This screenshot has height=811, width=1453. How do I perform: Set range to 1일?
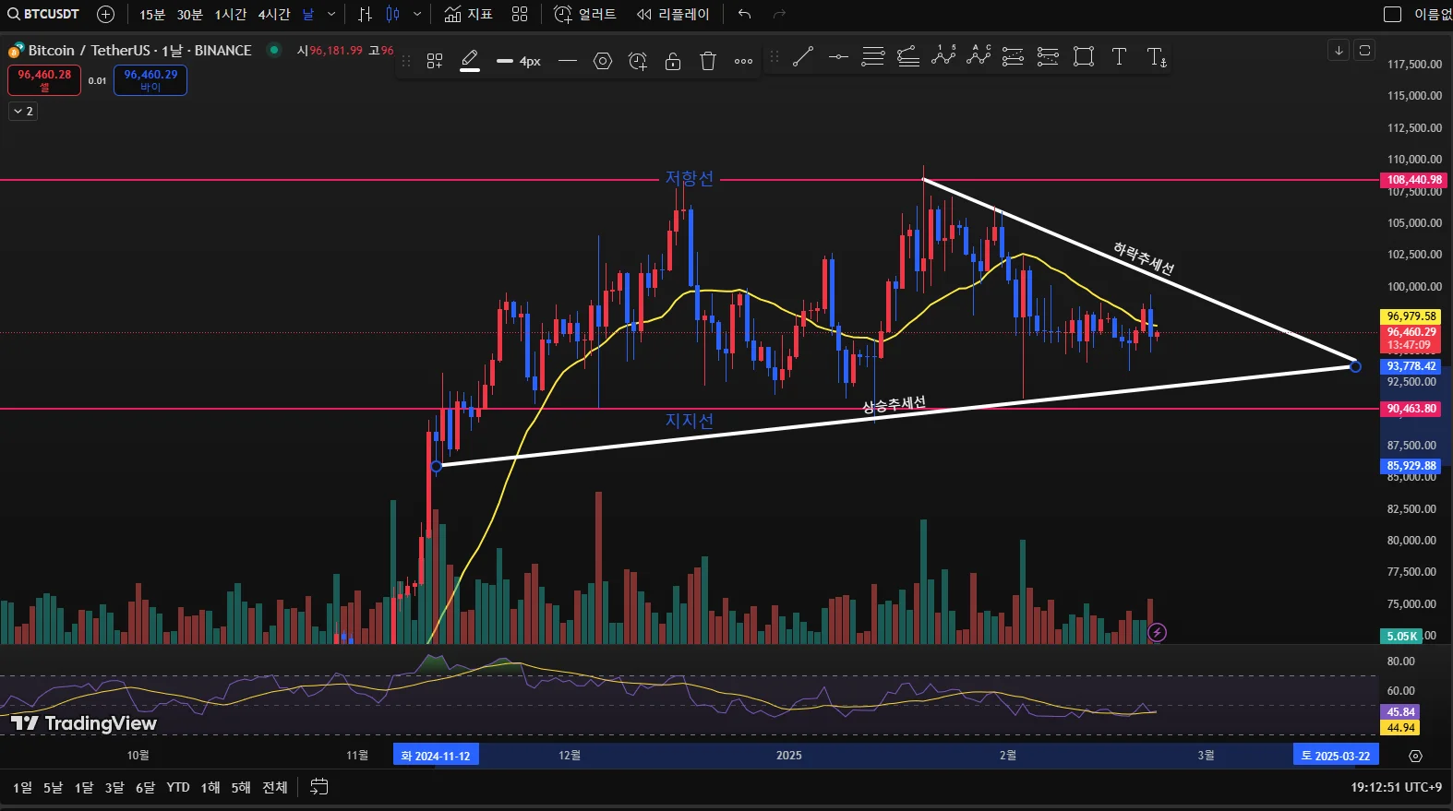[x=23, y=787]
